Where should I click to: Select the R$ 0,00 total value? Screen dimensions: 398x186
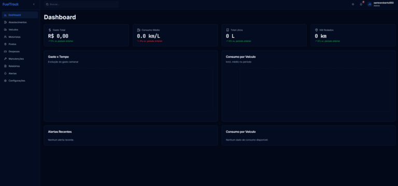coord(58,36)
